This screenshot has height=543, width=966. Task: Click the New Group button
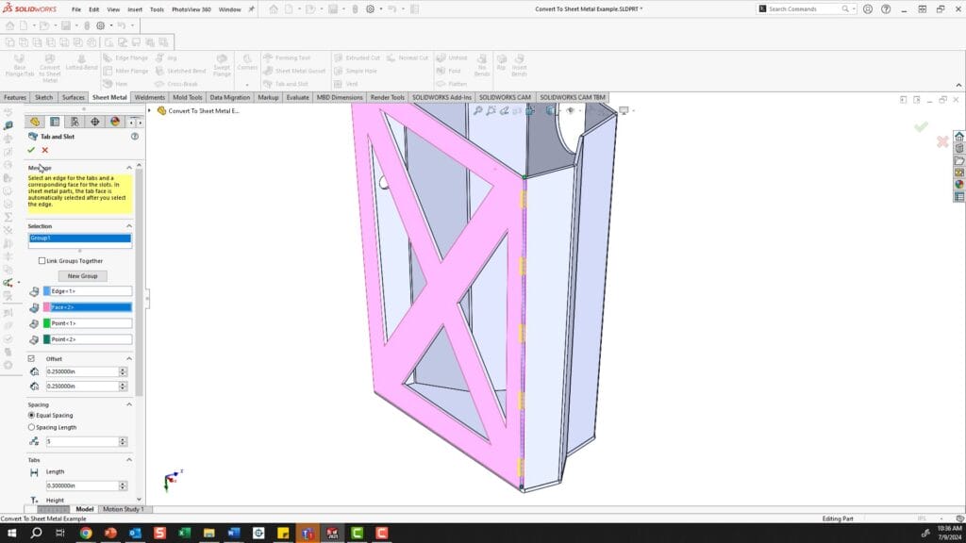(x=83, y=276)
